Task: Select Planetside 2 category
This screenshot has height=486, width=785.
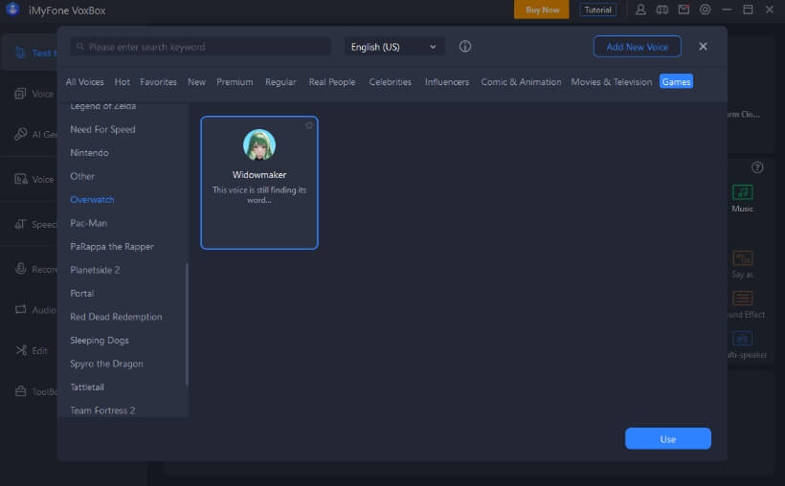Action: click(95, 270)
